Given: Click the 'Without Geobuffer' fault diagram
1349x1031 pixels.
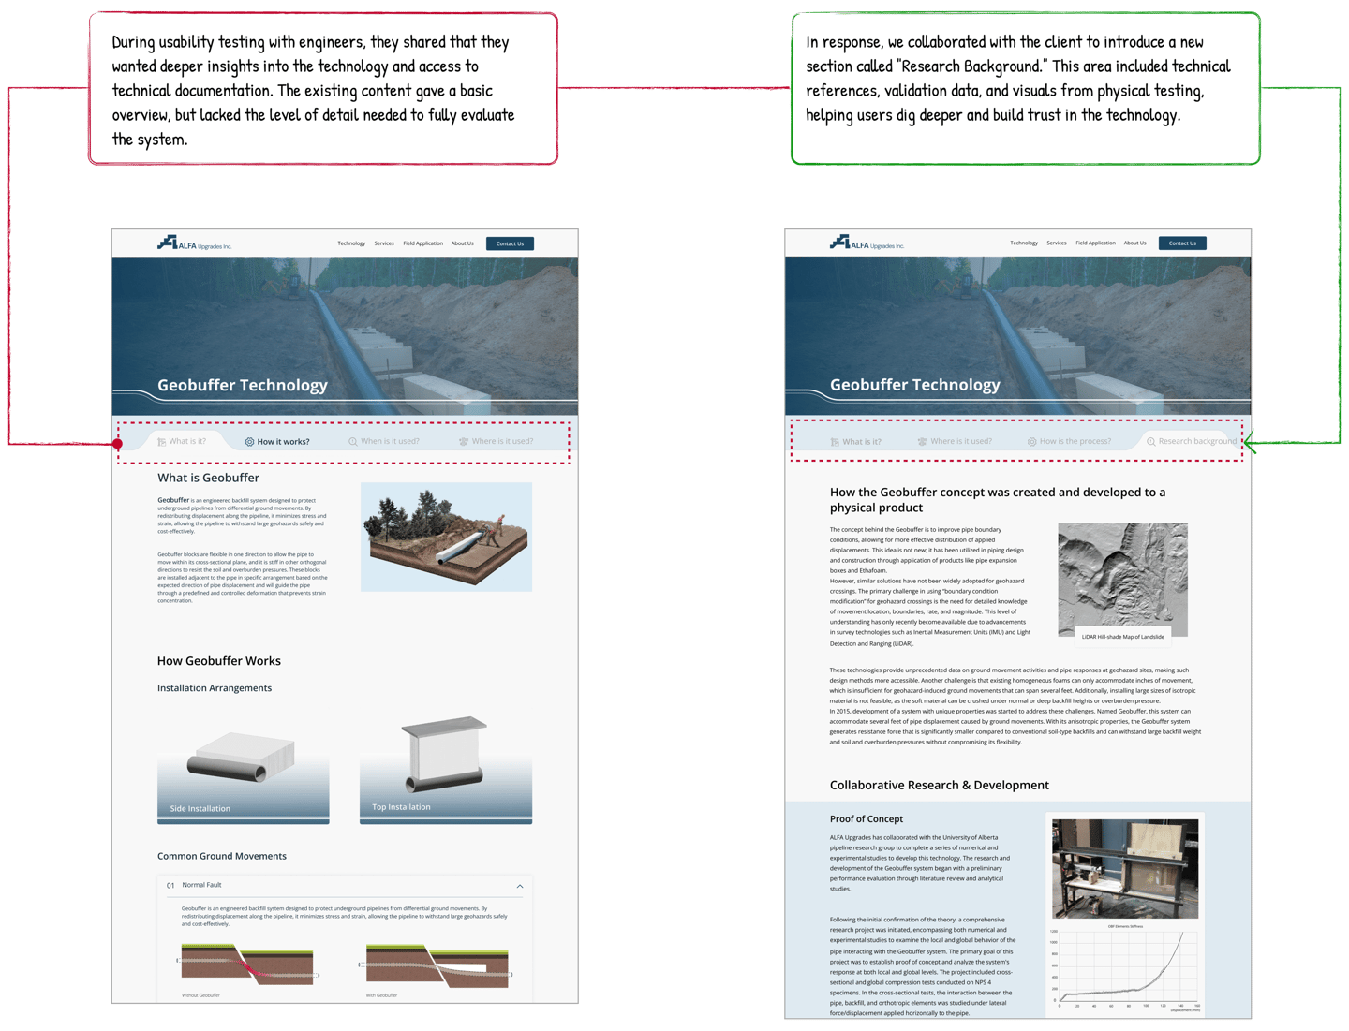Looking at the screenshot, I should coord(247,965).
